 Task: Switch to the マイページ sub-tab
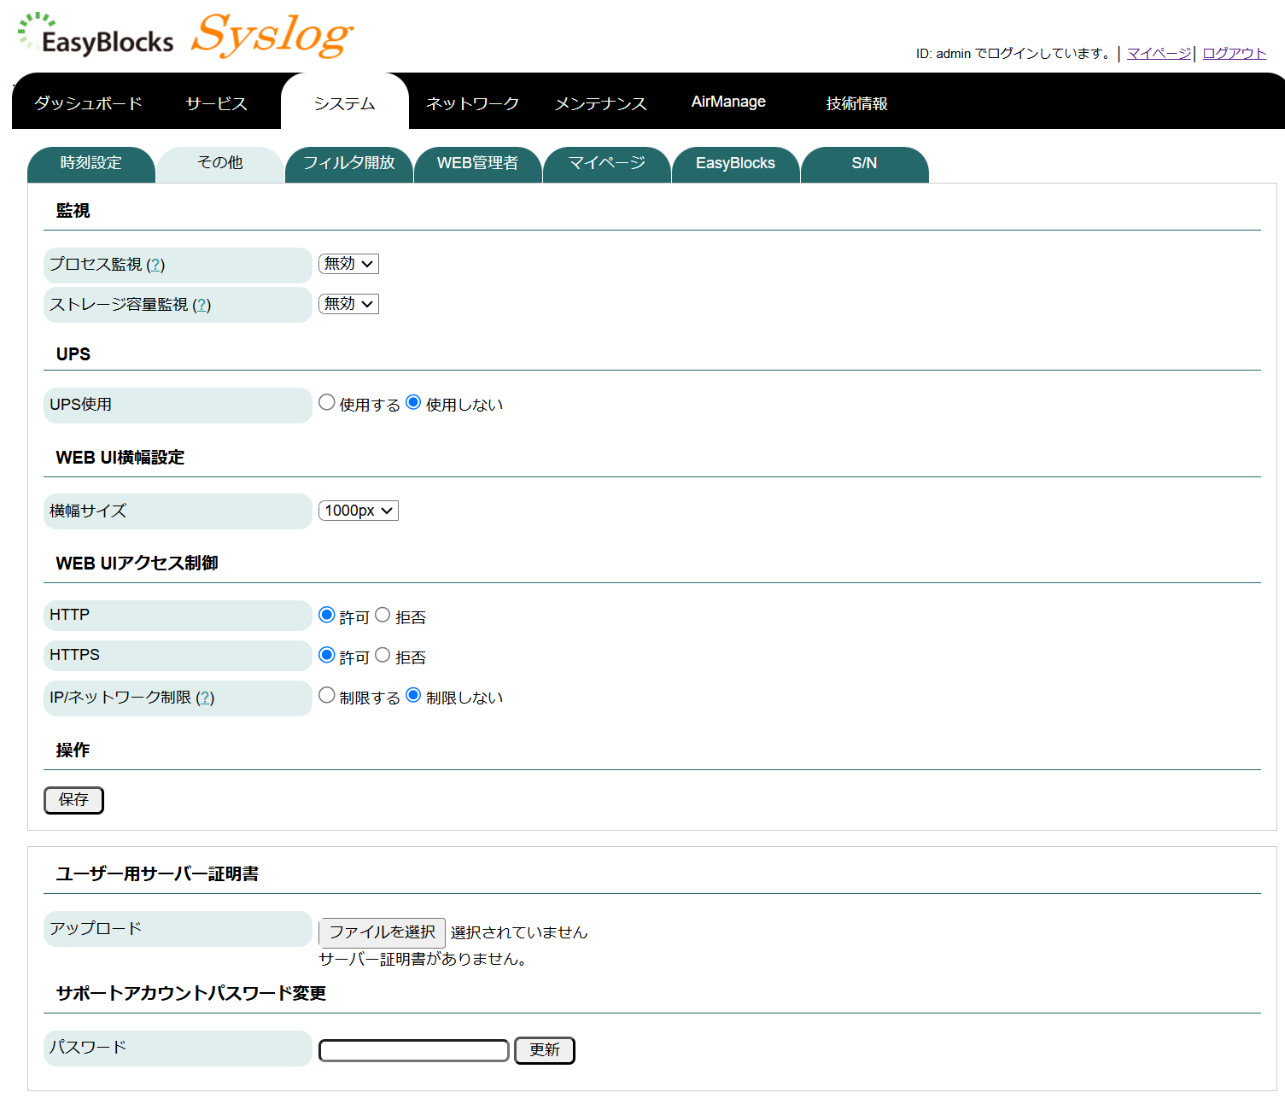coord(607,164)
